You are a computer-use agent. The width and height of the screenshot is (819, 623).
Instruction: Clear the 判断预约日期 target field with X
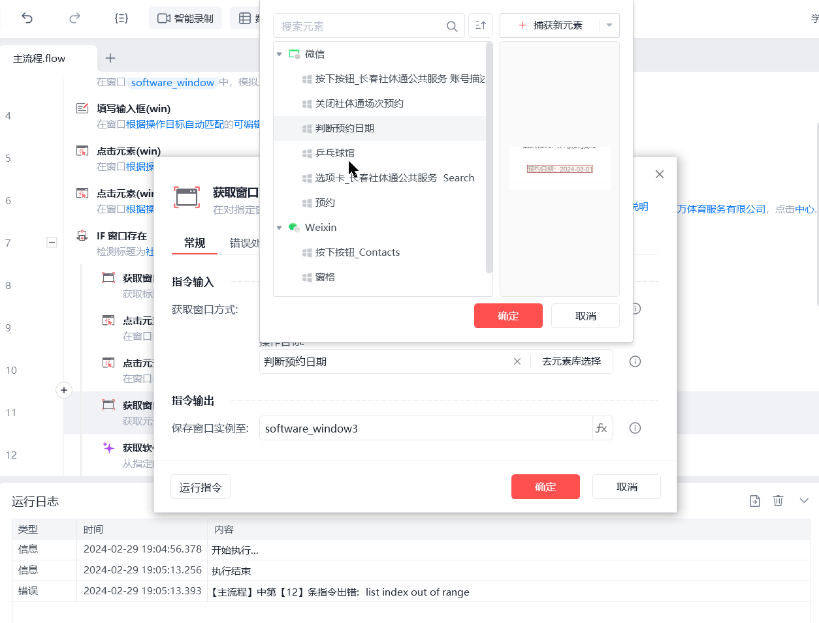click(517, 361)
